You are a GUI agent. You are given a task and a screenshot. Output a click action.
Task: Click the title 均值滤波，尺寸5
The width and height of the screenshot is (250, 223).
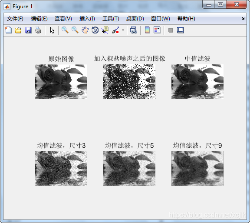pos(129,146)
